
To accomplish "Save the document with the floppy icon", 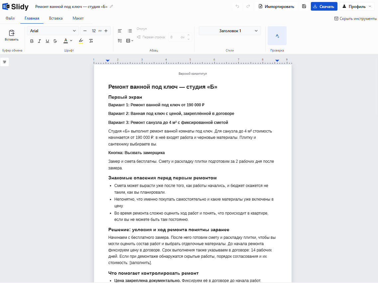I will [304, 7].
